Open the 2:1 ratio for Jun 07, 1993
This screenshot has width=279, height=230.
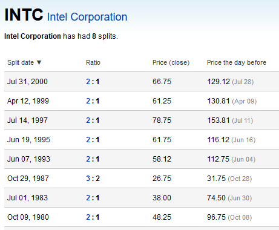[x=93, y=159]
